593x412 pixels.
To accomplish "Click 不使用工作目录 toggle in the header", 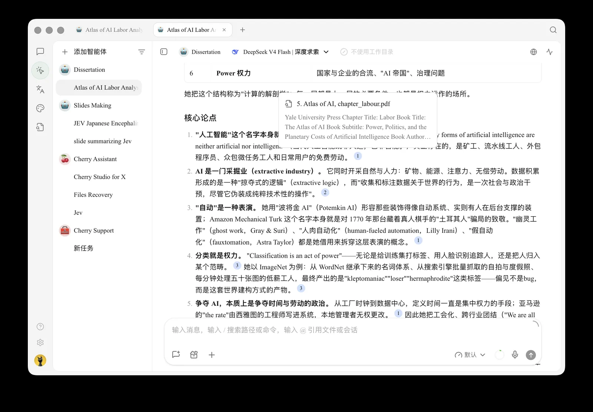I will click(367, 52).
